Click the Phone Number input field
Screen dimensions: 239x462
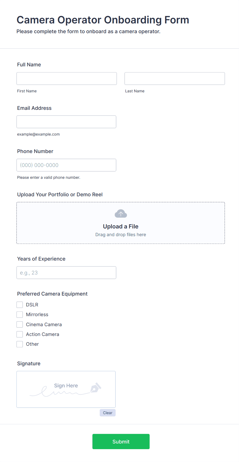tap(66, 165)
